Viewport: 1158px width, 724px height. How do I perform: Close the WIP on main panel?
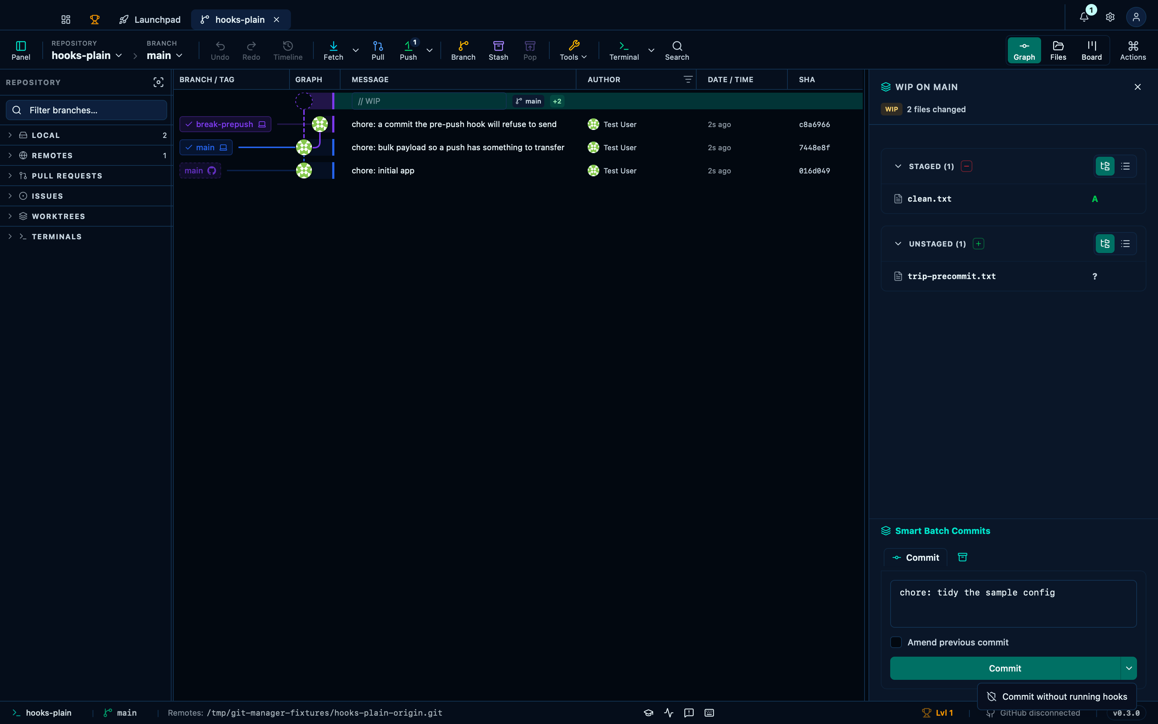point(1137,87)
